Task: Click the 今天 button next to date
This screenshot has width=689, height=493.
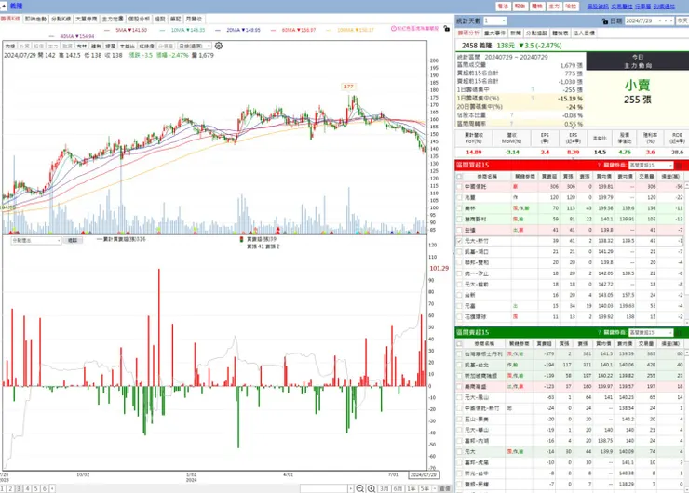Action: [x=682, y=20]
